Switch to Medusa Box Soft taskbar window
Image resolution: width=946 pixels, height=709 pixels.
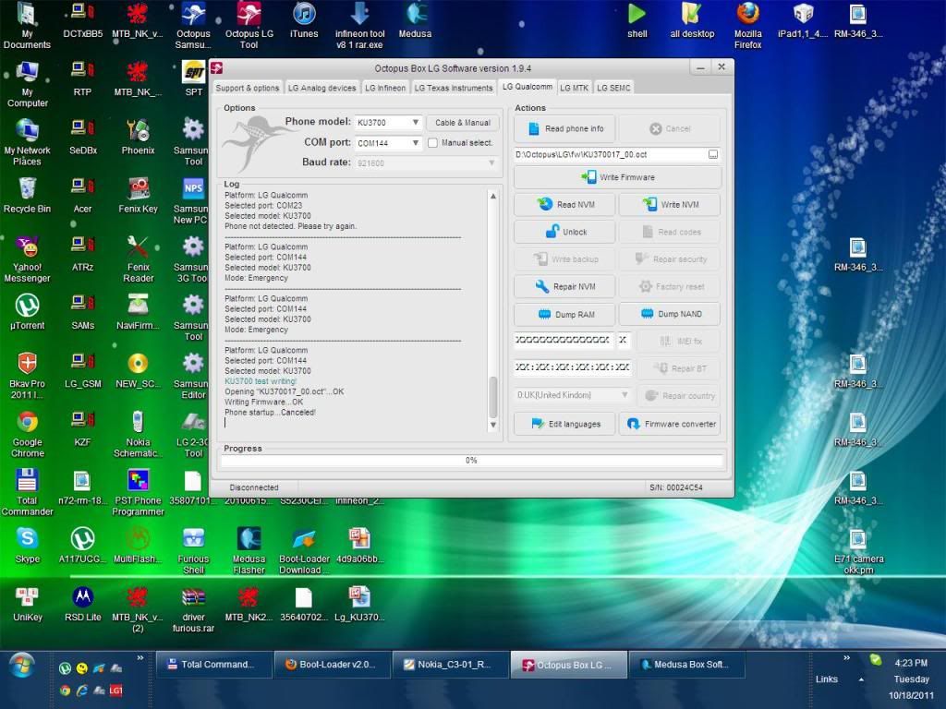pos(687,665)
